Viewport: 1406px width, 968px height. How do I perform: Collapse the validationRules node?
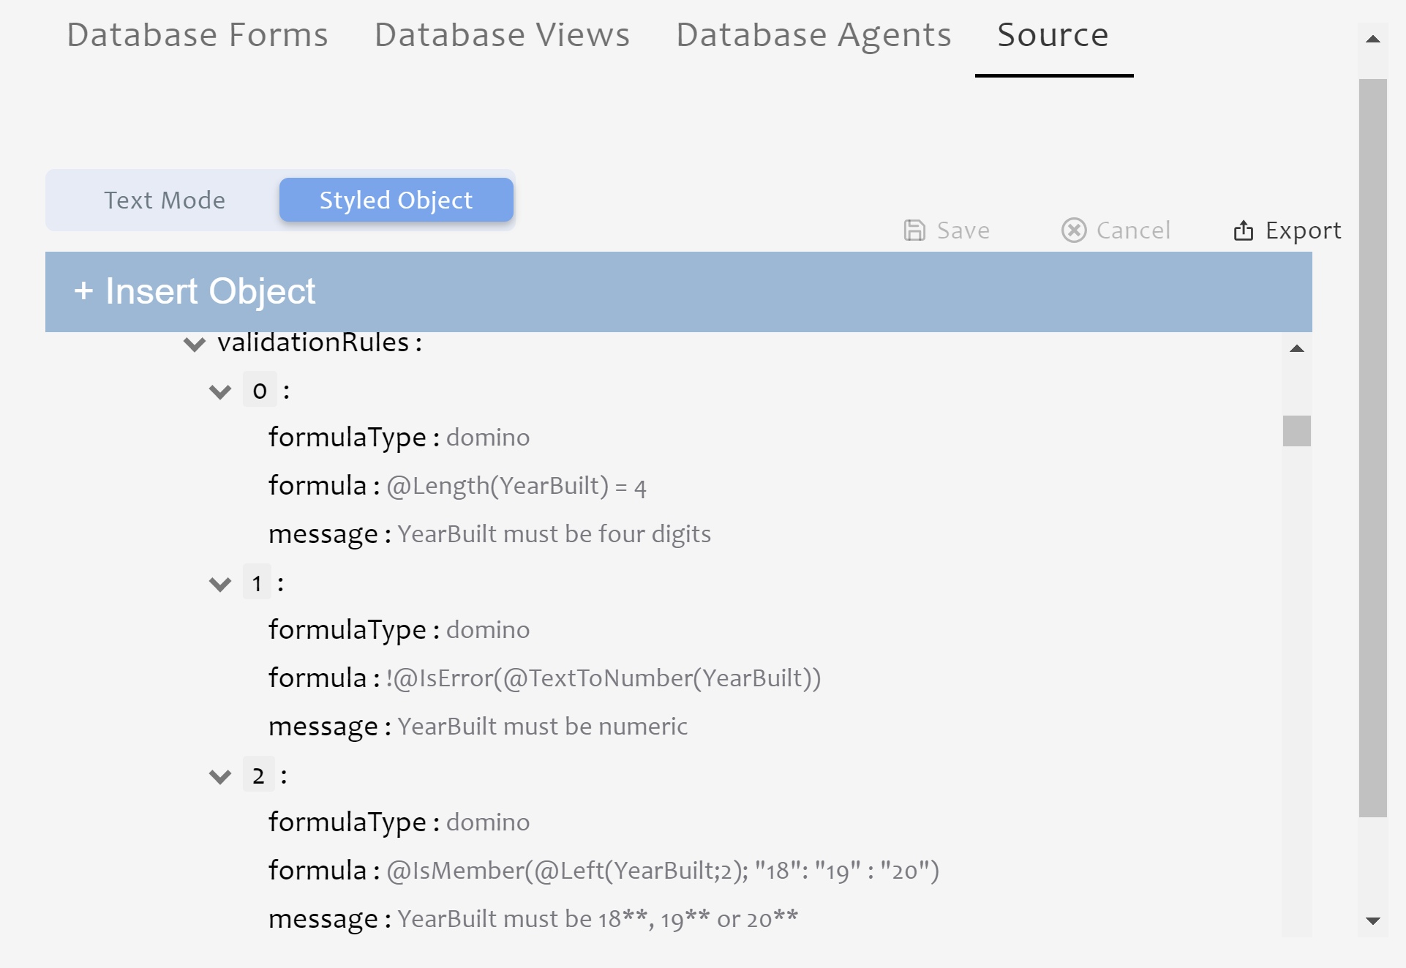point(194,344)
